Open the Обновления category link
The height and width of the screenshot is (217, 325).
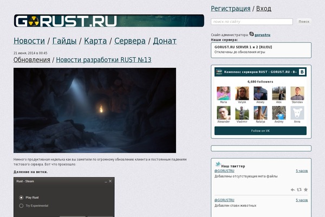pos(32,60)
